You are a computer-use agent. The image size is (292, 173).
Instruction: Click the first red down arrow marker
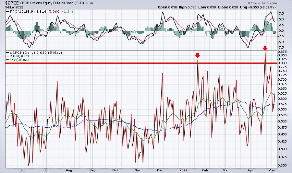198,55
